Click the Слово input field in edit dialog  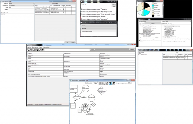pos(21,7)
